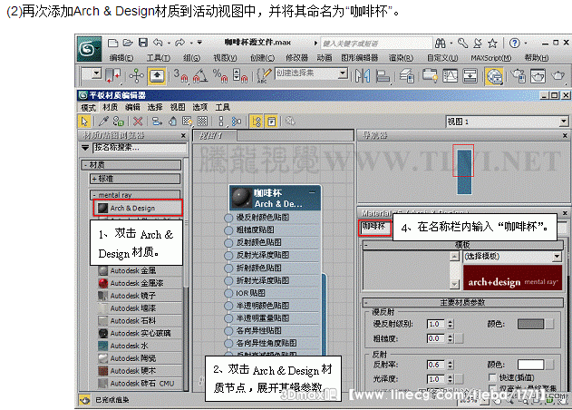This screenshot has width=572, height=410.
Task: Close the 材质/贴图浏览器 panel
Action: pos(183,135)
